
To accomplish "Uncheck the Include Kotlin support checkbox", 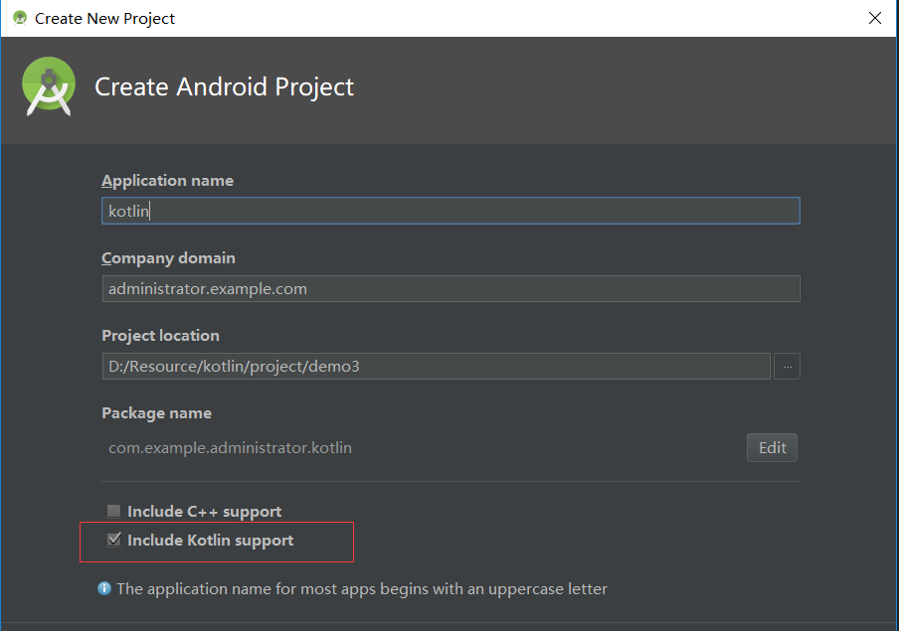I will click(114, 540).
